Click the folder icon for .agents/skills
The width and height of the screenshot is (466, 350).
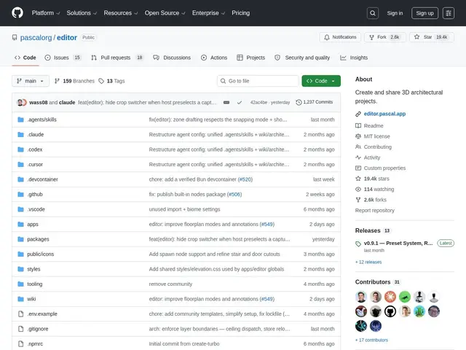pyautogui.click(x=20, y=120)
